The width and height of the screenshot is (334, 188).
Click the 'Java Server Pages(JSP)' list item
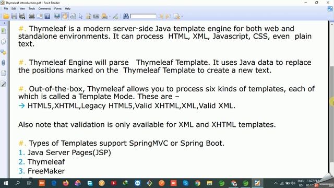pyautogui.click(x=69, y=152)
